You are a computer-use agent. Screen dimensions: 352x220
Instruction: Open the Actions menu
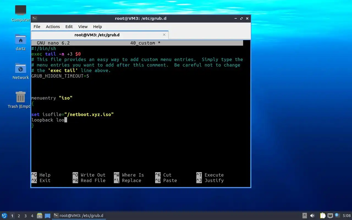point(53,27)
